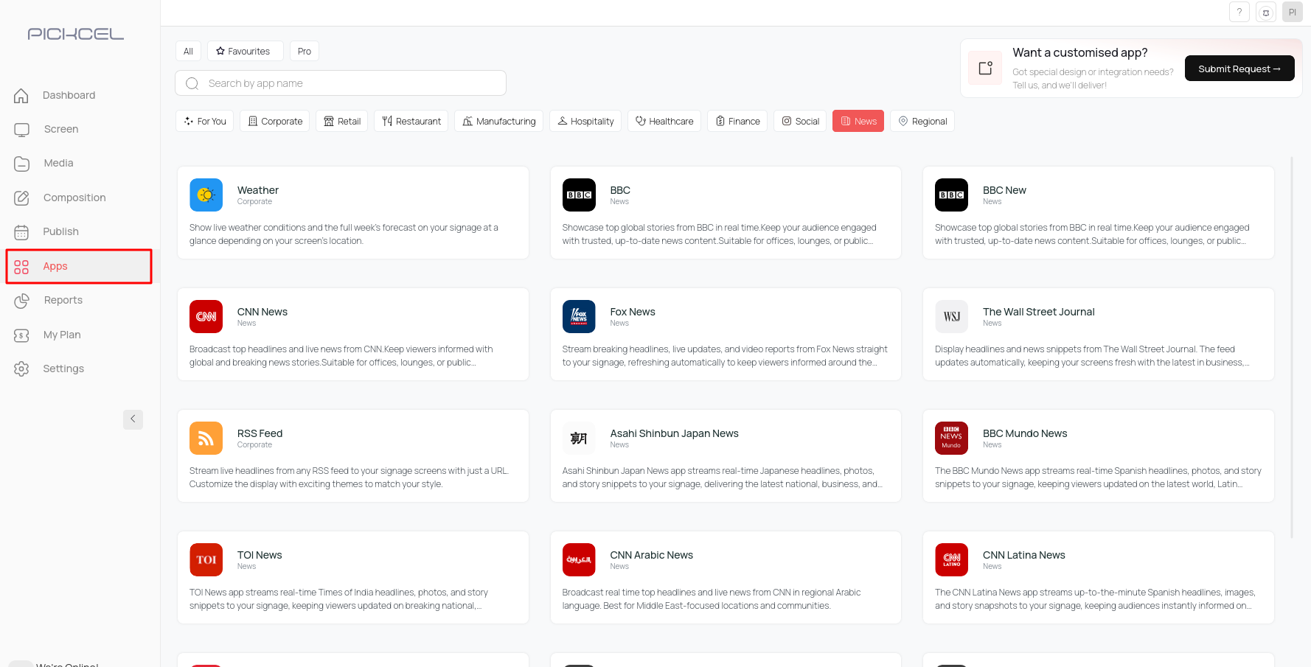Open the BBC Mundo News icon
1311x667 pixels.
(951, 438)
